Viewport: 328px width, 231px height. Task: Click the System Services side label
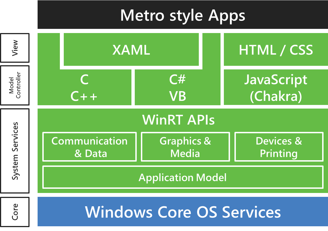[x=15, y=151]
